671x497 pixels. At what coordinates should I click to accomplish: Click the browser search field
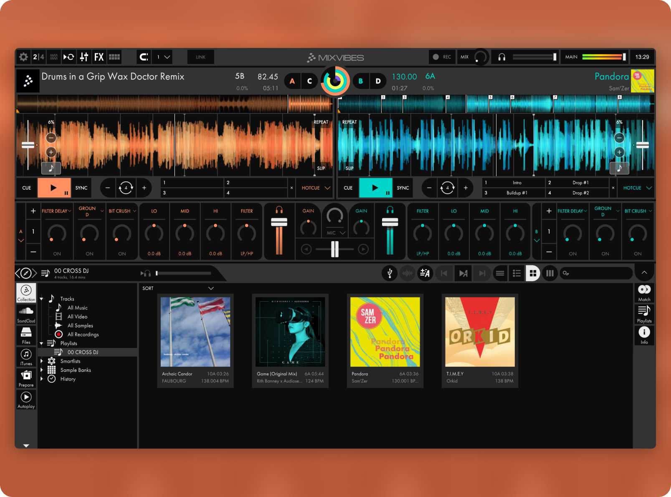596,273
